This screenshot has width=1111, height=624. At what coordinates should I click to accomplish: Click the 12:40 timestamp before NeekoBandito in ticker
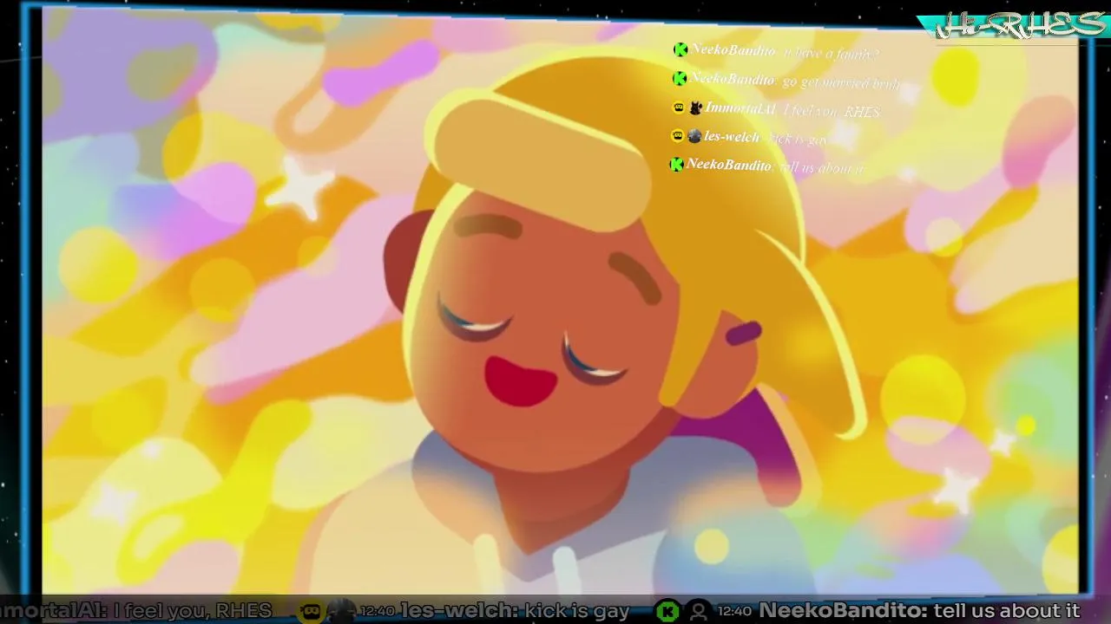click(735, 611)
